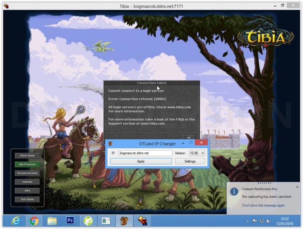The width and height of the screenshot is (303, 229).
Task: Click the Enter Game button
Action: [x=28, y=156]
